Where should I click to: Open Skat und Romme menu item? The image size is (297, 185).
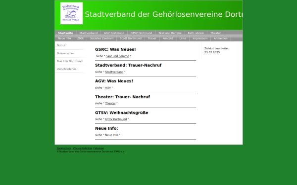(x=170, y=33)
